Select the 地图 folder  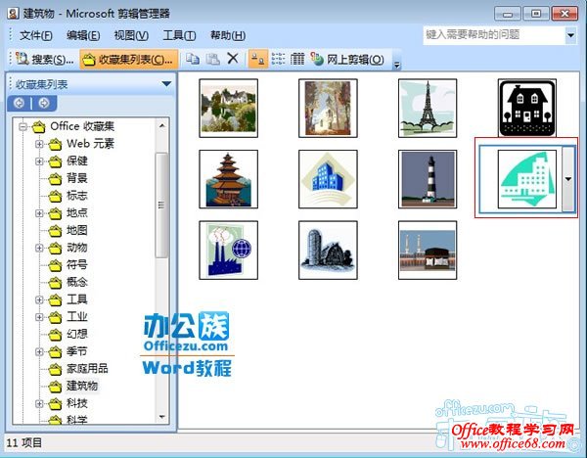(76, 230)
